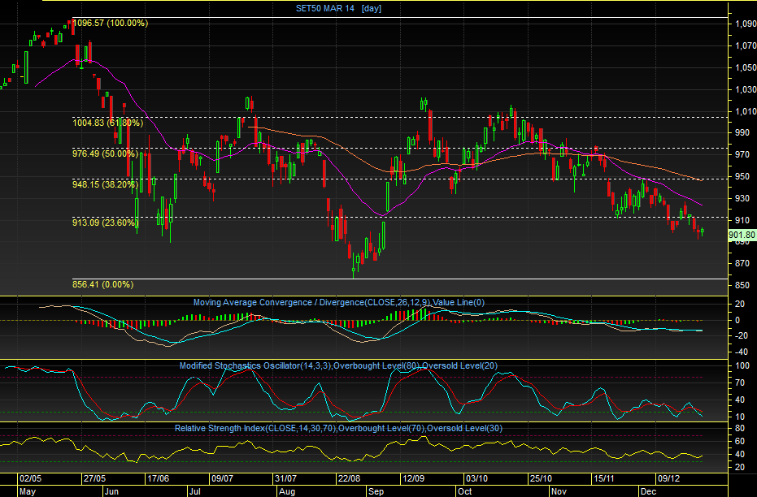Click the current price tag 901.80
The image size is (757, 497).
[742, 235]
